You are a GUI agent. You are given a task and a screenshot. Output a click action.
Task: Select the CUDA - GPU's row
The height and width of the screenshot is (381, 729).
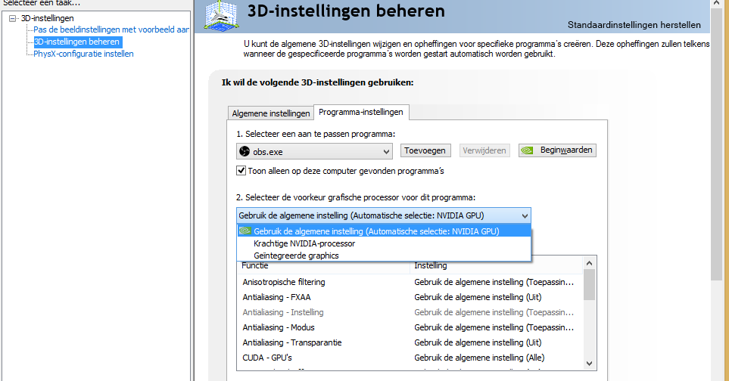(x=410, y=358)
